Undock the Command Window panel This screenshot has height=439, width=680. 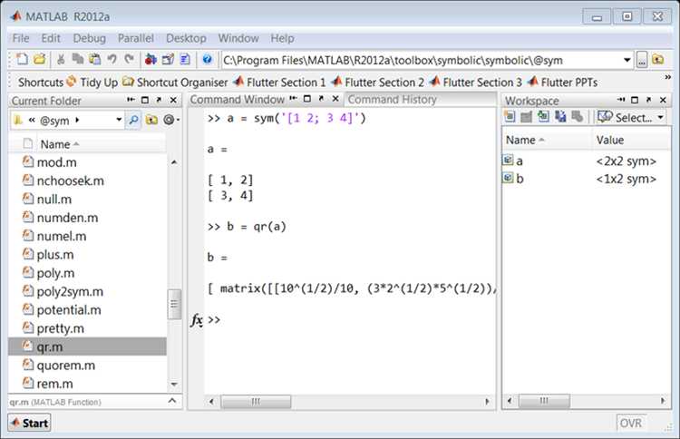(321, 99)
